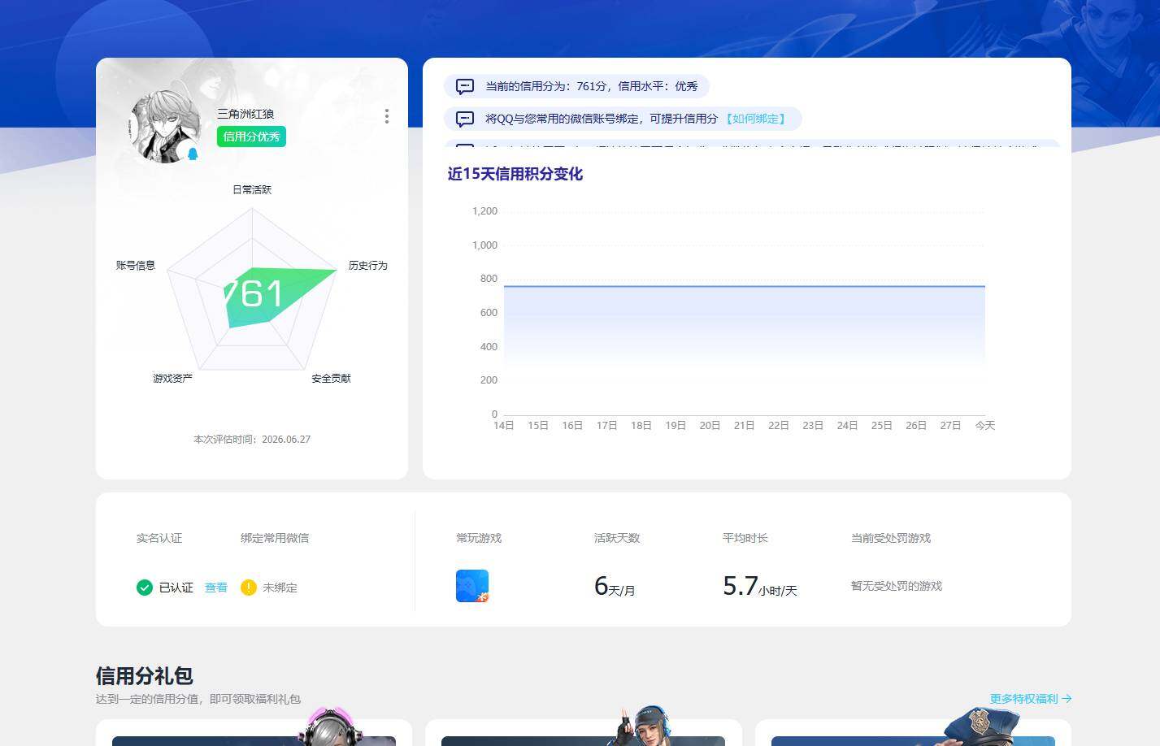Click the 1,200 value on chart y-axis

point(485,211)
